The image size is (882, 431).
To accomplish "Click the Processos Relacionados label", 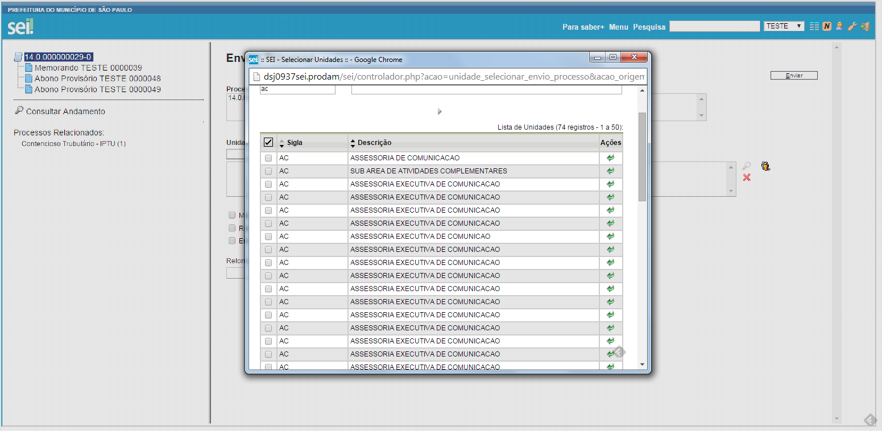I will pos(59,132).
